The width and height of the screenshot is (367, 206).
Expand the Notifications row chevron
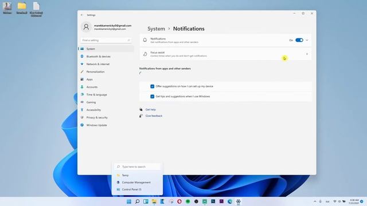pyautogui.click(x=307, y=40)
